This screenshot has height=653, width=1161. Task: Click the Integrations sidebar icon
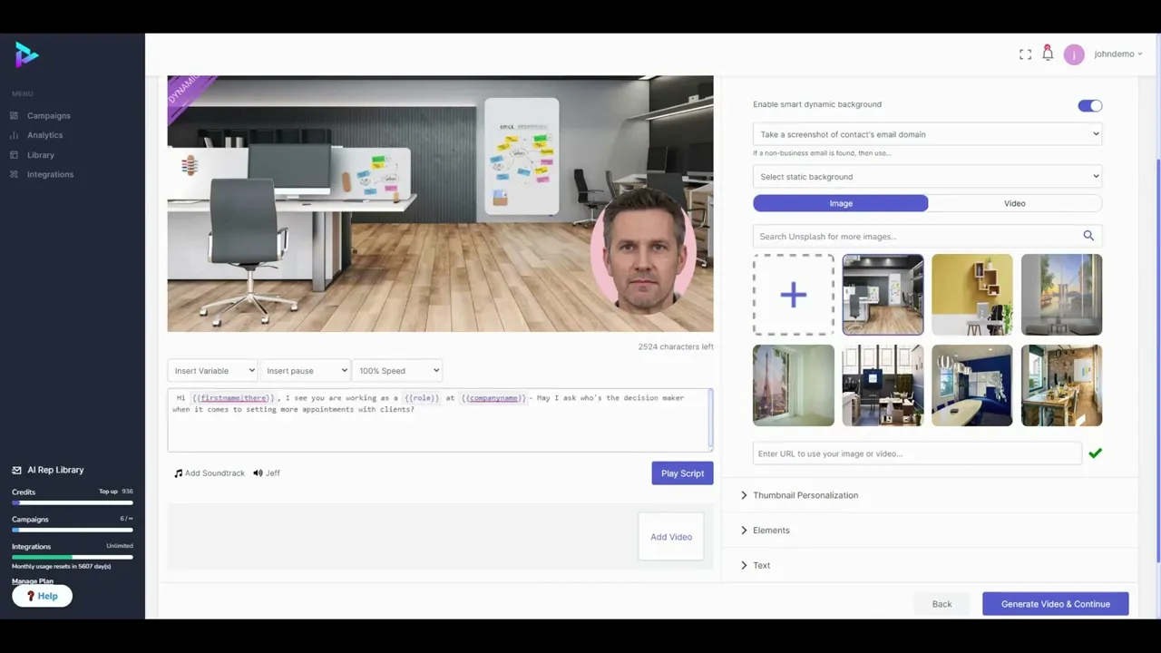(15, 174)
